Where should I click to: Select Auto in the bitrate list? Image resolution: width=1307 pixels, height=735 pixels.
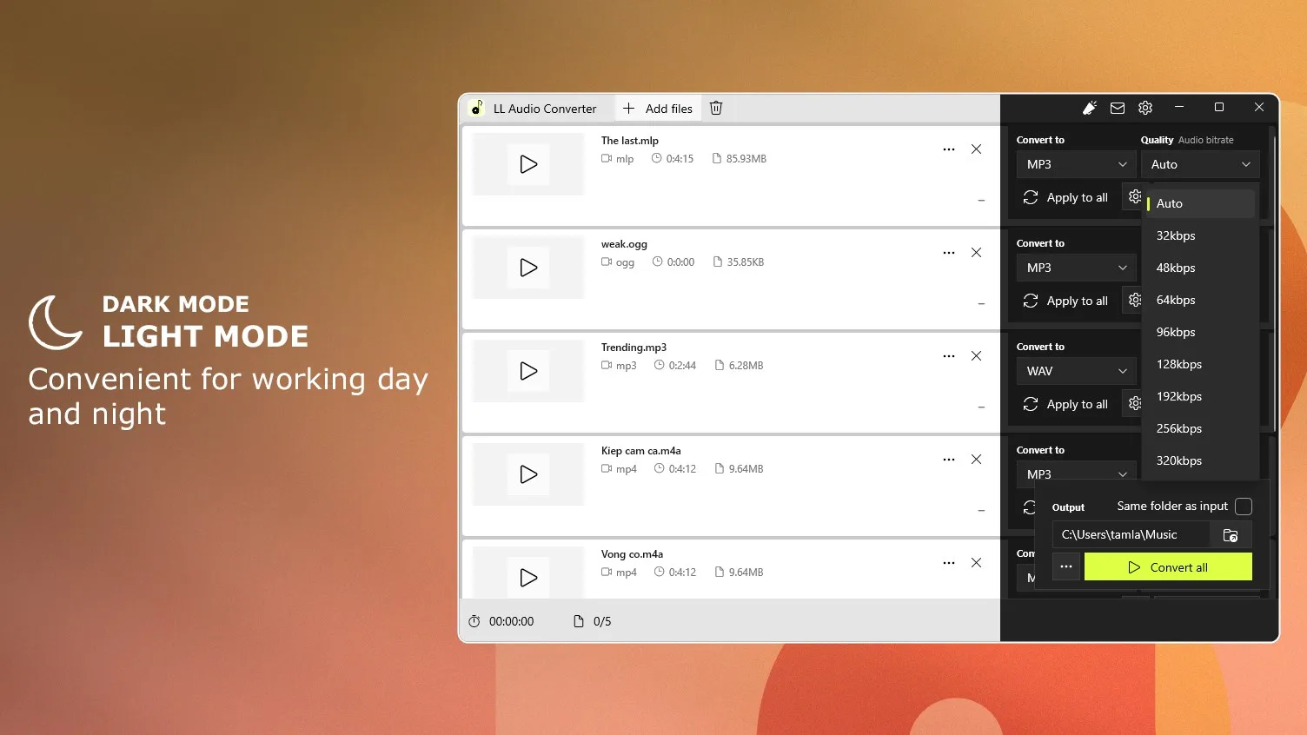(x=1200, y=203)
